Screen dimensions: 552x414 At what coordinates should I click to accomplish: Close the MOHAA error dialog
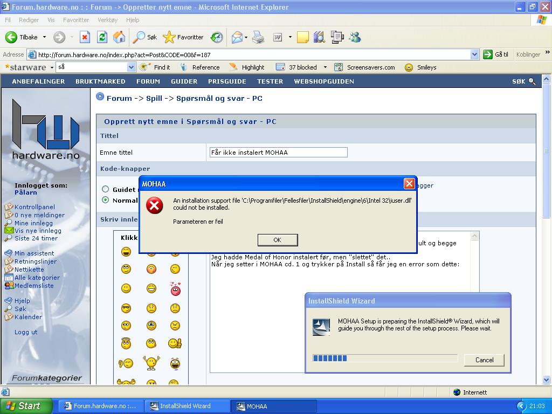tap(409, 183)
